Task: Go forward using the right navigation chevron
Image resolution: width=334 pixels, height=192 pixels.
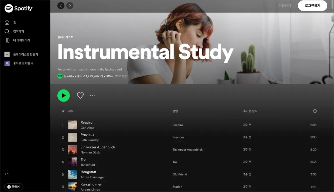Action: tap(70, 5)
